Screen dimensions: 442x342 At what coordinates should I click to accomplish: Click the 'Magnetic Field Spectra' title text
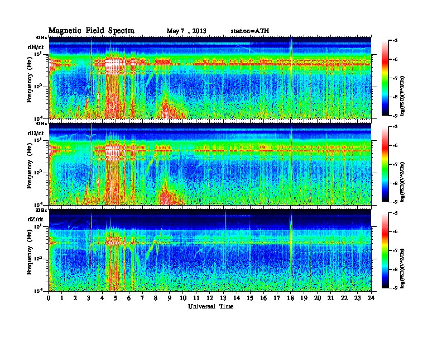click(91, 31)
